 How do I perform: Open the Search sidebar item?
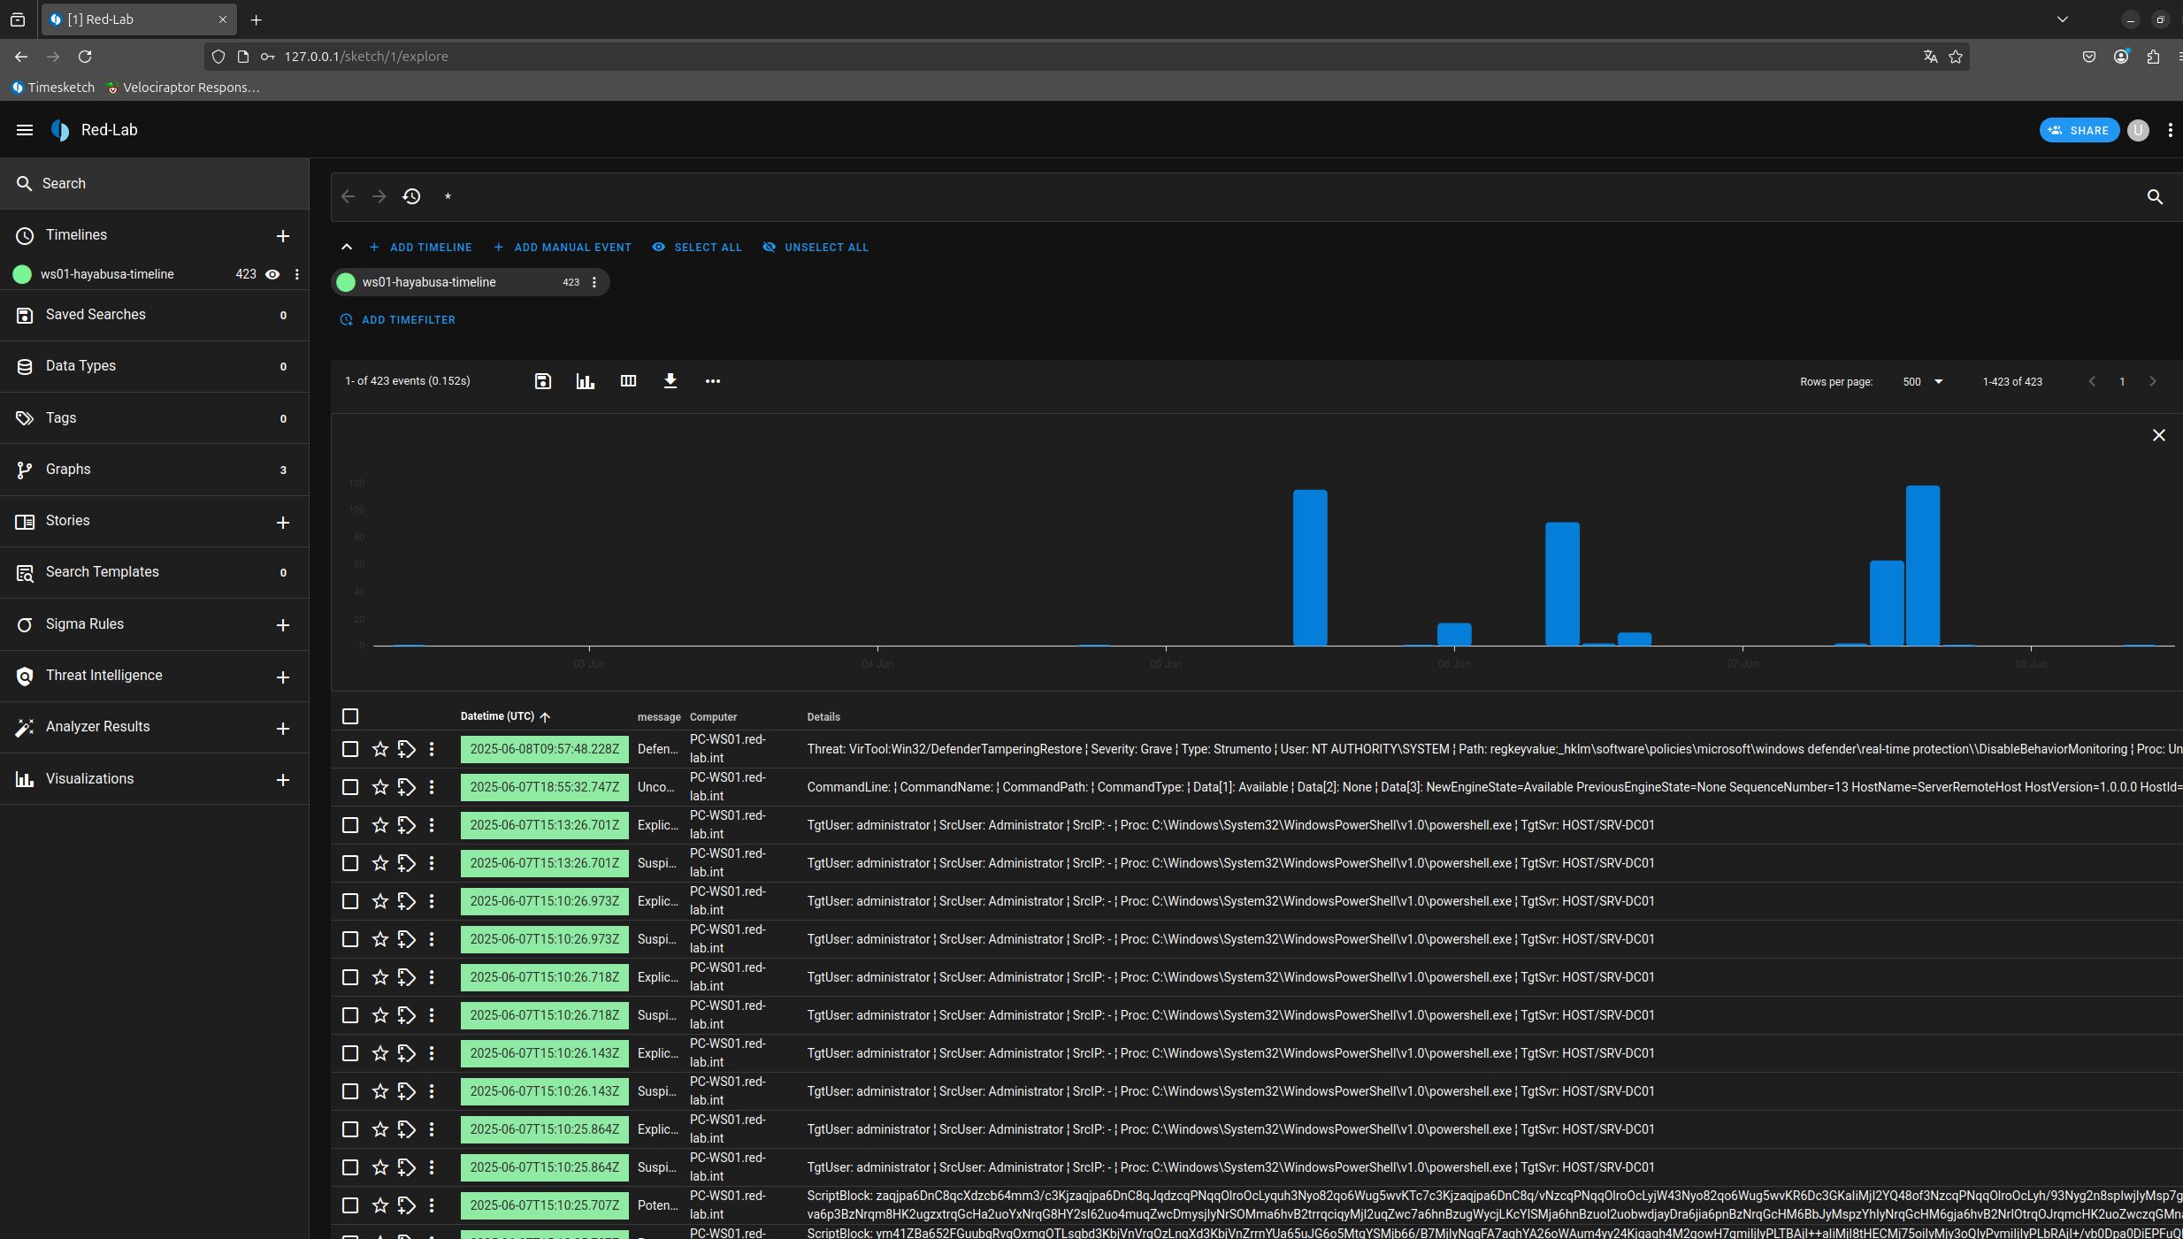pos(154,184)
